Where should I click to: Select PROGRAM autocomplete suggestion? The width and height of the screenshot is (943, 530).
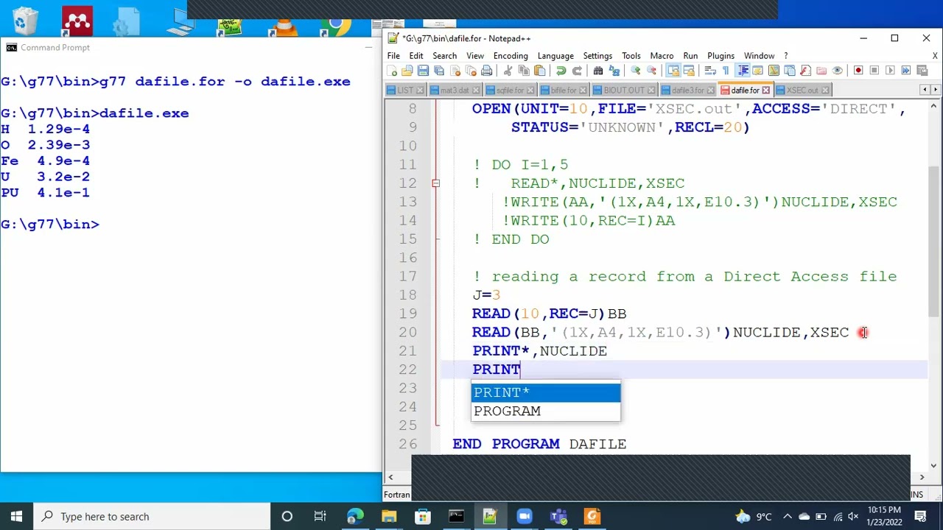[x=546, y=411]
